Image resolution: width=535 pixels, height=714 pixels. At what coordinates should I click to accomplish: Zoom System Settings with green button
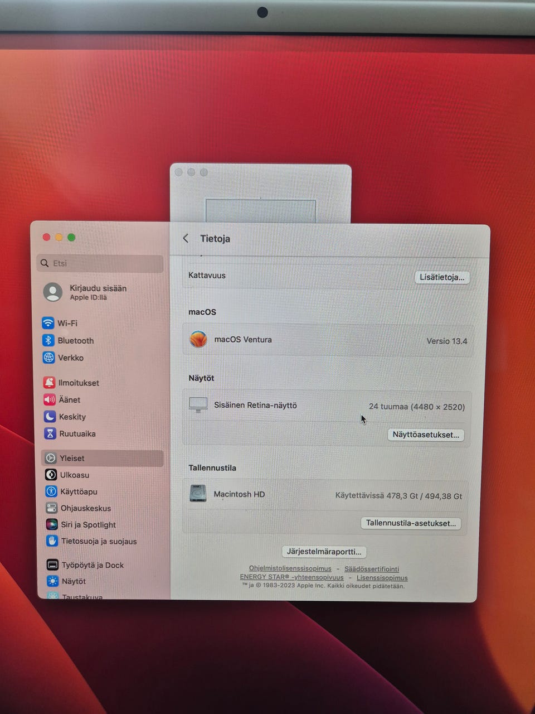point(71,237)
